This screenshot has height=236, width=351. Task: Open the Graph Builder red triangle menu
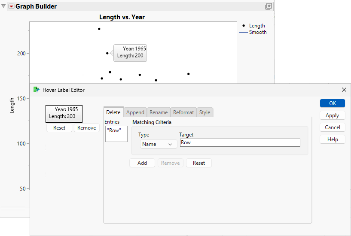click(11, 6)
